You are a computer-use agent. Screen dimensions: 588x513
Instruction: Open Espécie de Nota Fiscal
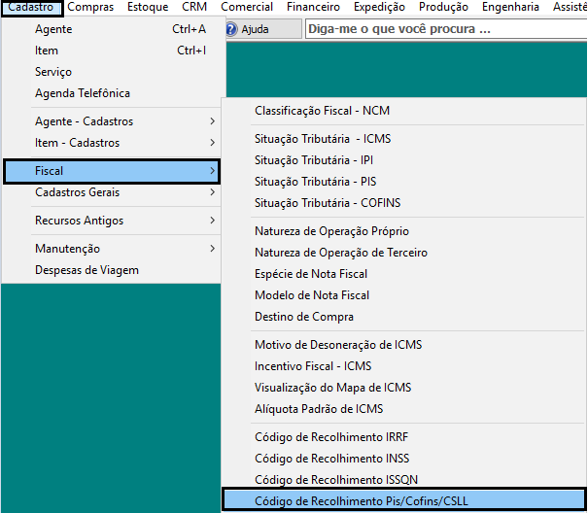coord(404,274)
